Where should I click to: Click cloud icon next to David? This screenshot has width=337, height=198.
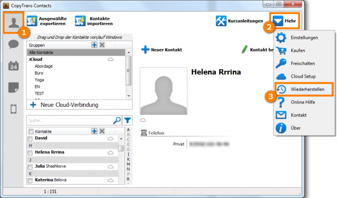[111, 138]
